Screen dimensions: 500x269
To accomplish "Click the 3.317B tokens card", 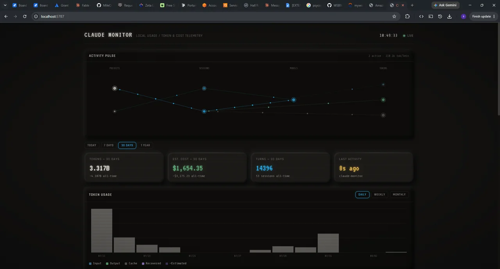I will (124, 167).
